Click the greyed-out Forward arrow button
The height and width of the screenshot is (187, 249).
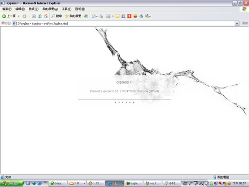click(24, 16)
